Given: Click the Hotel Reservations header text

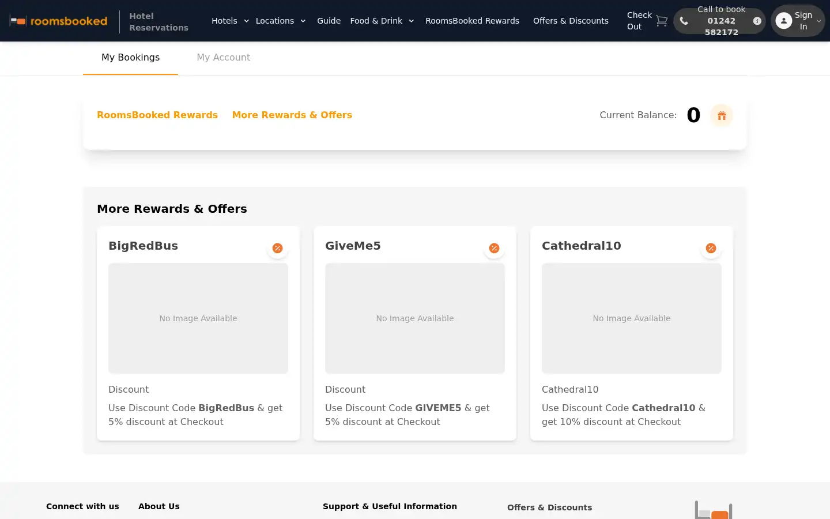Looking at the screenshot, I should tap(159, 22).
